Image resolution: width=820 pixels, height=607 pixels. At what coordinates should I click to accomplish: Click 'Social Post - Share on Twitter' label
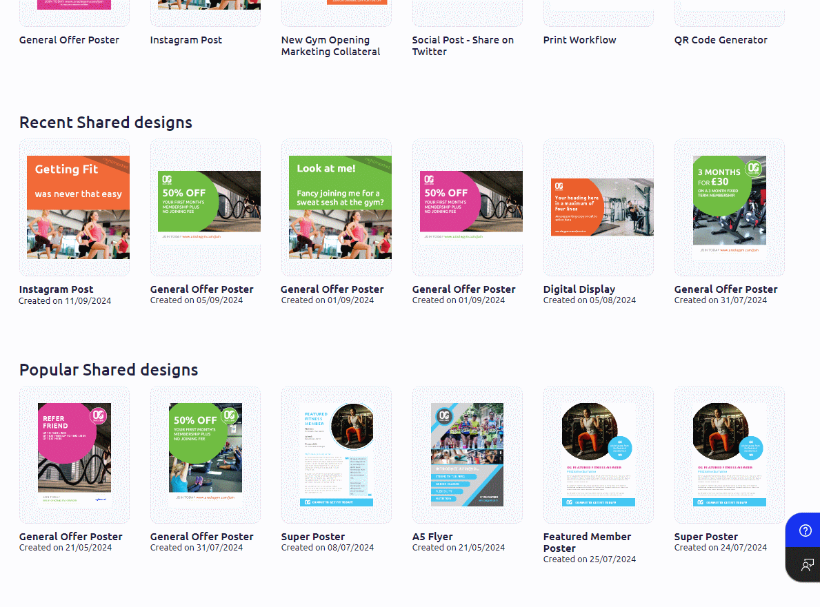tap(463, 45)
